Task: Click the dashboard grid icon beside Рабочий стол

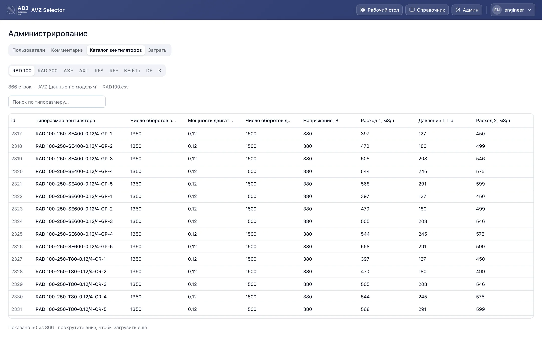Action: click(x=363, y=10)
